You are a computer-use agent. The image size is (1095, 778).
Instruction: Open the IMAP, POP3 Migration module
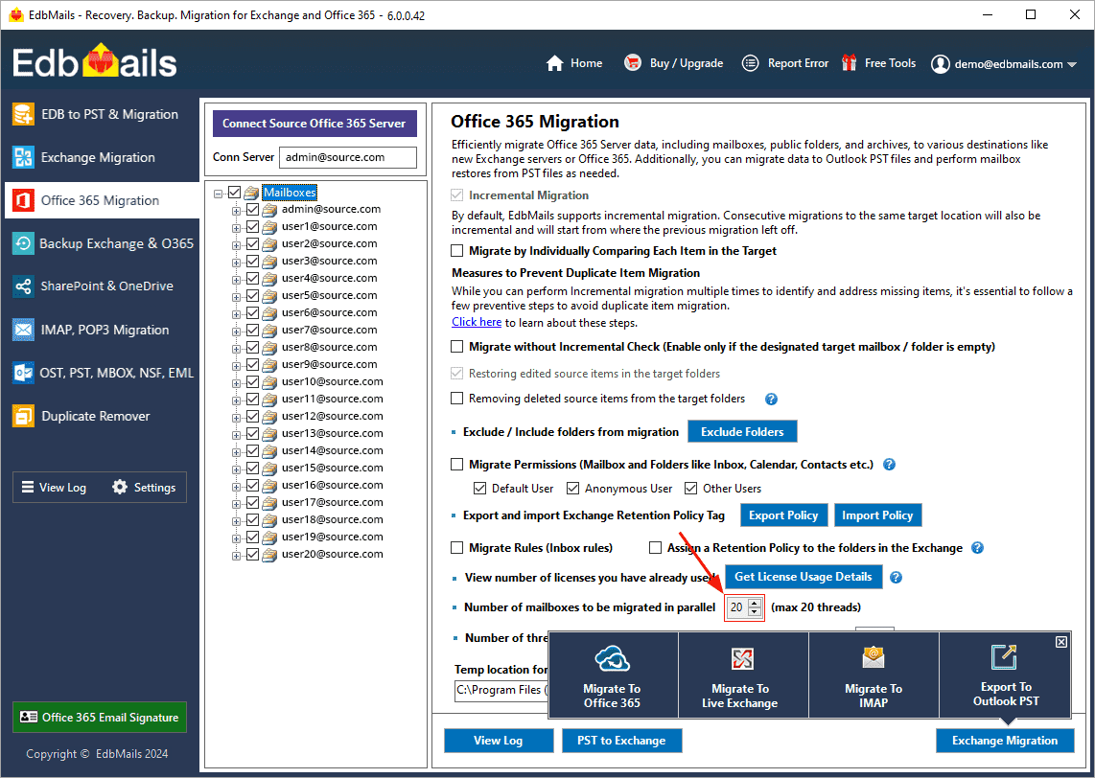103,329
